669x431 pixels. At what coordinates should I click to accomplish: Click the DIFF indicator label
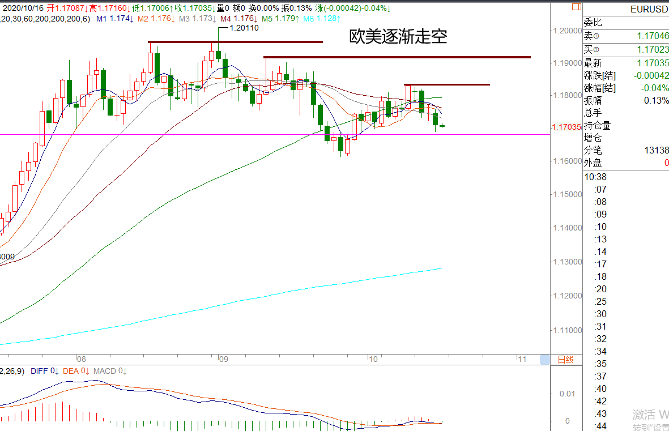[x=45, y=372]
